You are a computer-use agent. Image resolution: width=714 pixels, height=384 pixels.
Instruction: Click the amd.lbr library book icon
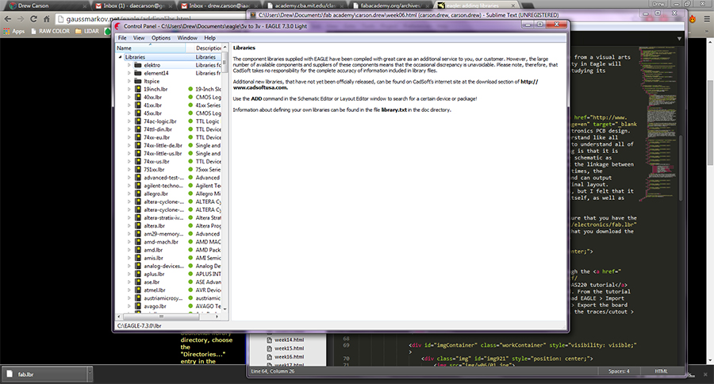click(138, 250)
